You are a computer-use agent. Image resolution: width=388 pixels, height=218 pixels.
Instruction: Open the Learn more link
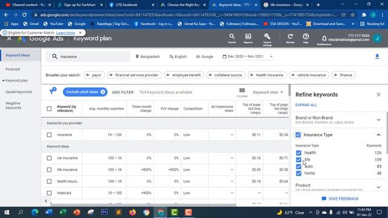(x=65, y=33)
